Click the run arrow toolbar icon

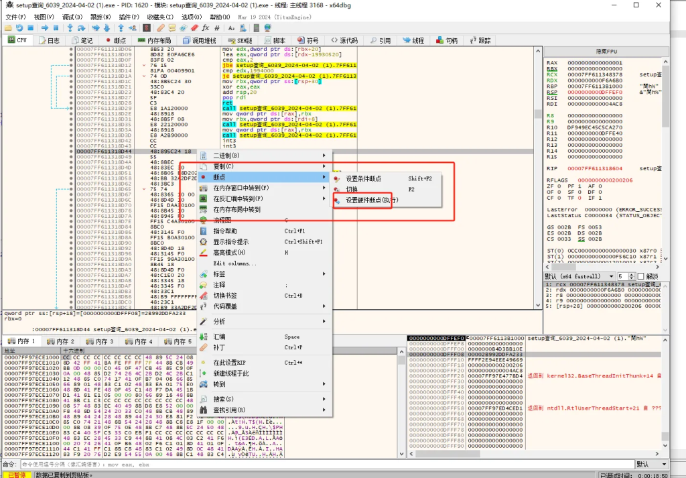coord(44,28)
